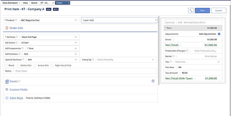Click the info icon next to Issues heading
The width and height of the screenshot is (231, 116).
click(x=19, y=81)
